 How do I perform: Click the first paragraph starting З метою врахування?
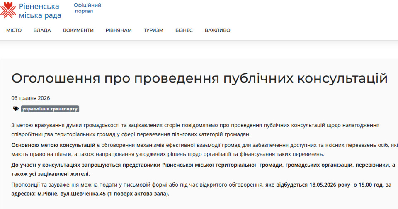point(195,130)
